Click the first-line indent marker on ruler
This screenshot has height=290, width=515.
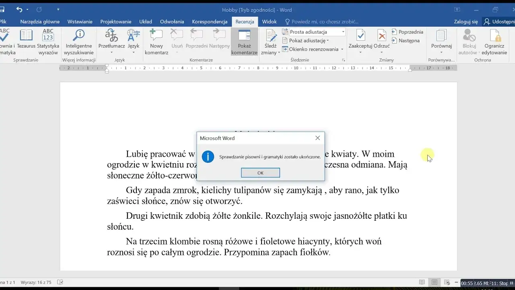point(107,66)
